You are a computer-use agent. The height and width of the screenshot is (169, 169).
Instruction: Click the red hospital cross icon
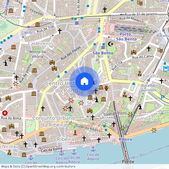pyautogui.click(x=5, y=113)
